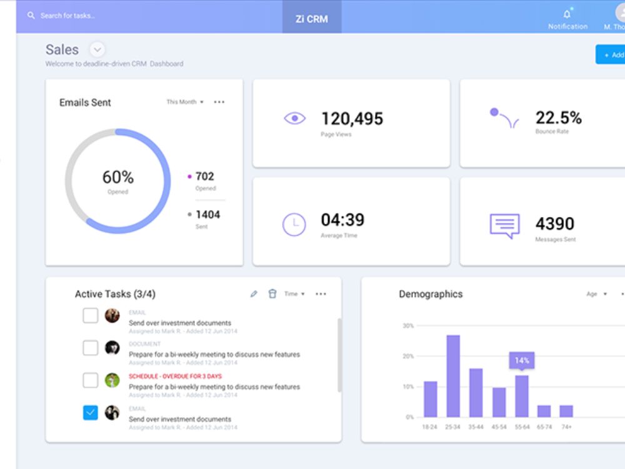
Task: Click the Active Tasks list scrollbar
Action: [x=339, y=355]
